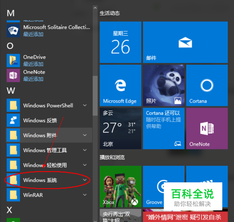Click the app list scrollbar up arrow

(x=95, y=8)
